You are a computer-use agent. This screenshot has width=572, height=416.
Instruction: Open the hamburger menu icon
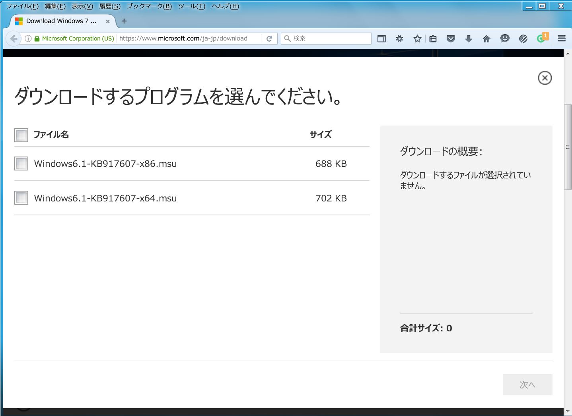click(x=562, y=39)
